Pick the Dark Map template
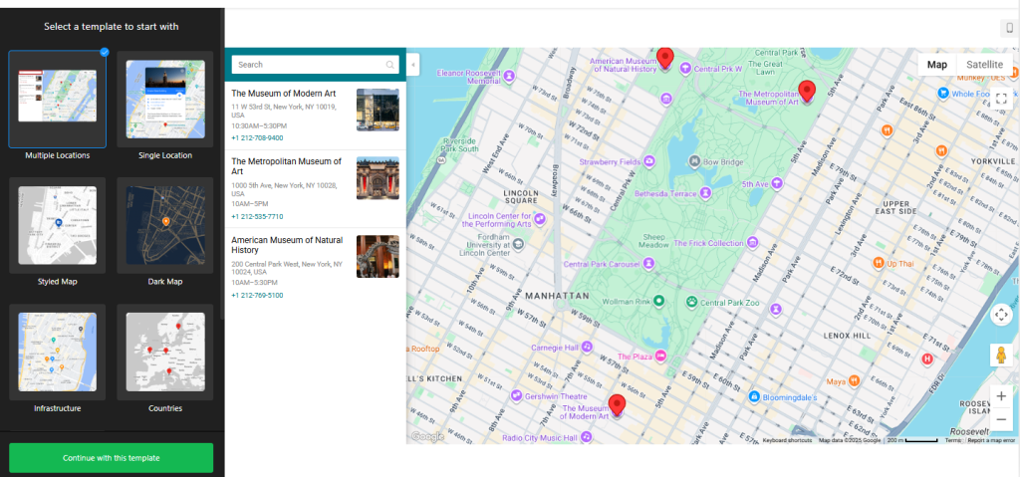This screenshot has width=1020, height=477. (x=165, y=225)
